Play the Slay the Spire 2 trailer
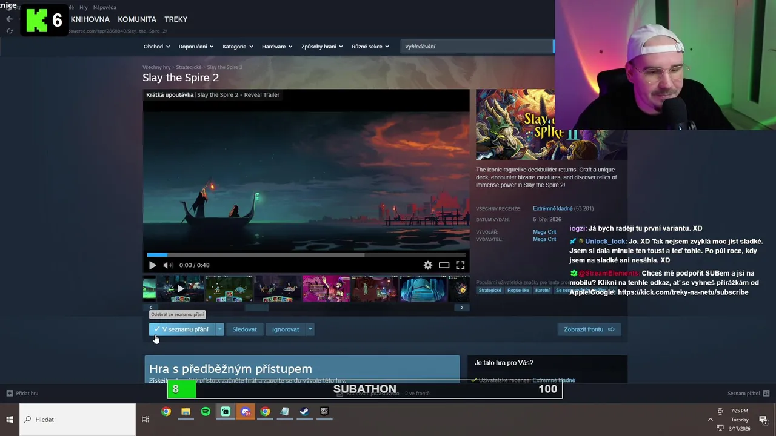 pyautogui.click(x=152, y=265)
